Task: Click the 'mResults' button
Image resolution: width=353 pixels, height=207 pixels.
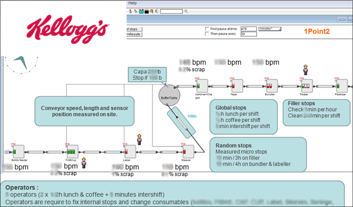Action: pyautogui.click(x=134, y=34)
